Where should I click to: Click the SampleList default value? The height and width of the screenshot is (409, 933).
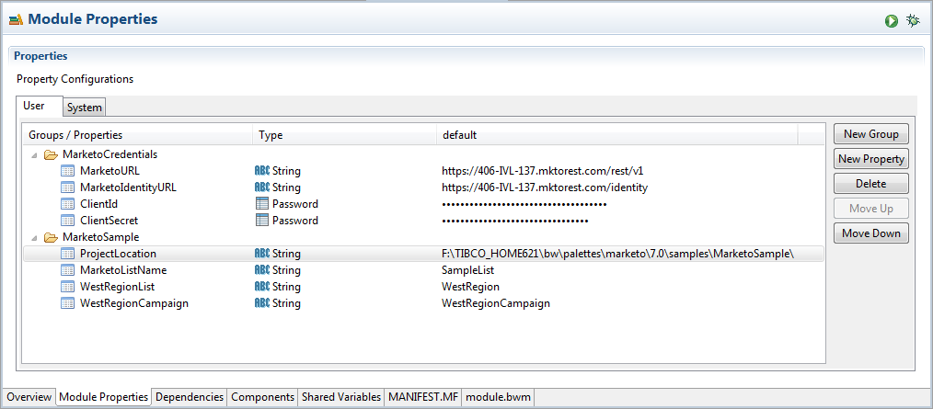(467, 270)
